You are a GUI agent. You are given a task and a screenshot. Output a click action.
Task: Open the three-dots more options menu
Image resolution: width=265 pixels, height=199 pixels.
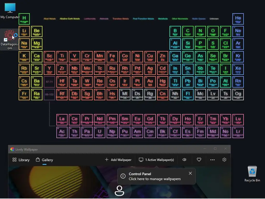[212, 160]
